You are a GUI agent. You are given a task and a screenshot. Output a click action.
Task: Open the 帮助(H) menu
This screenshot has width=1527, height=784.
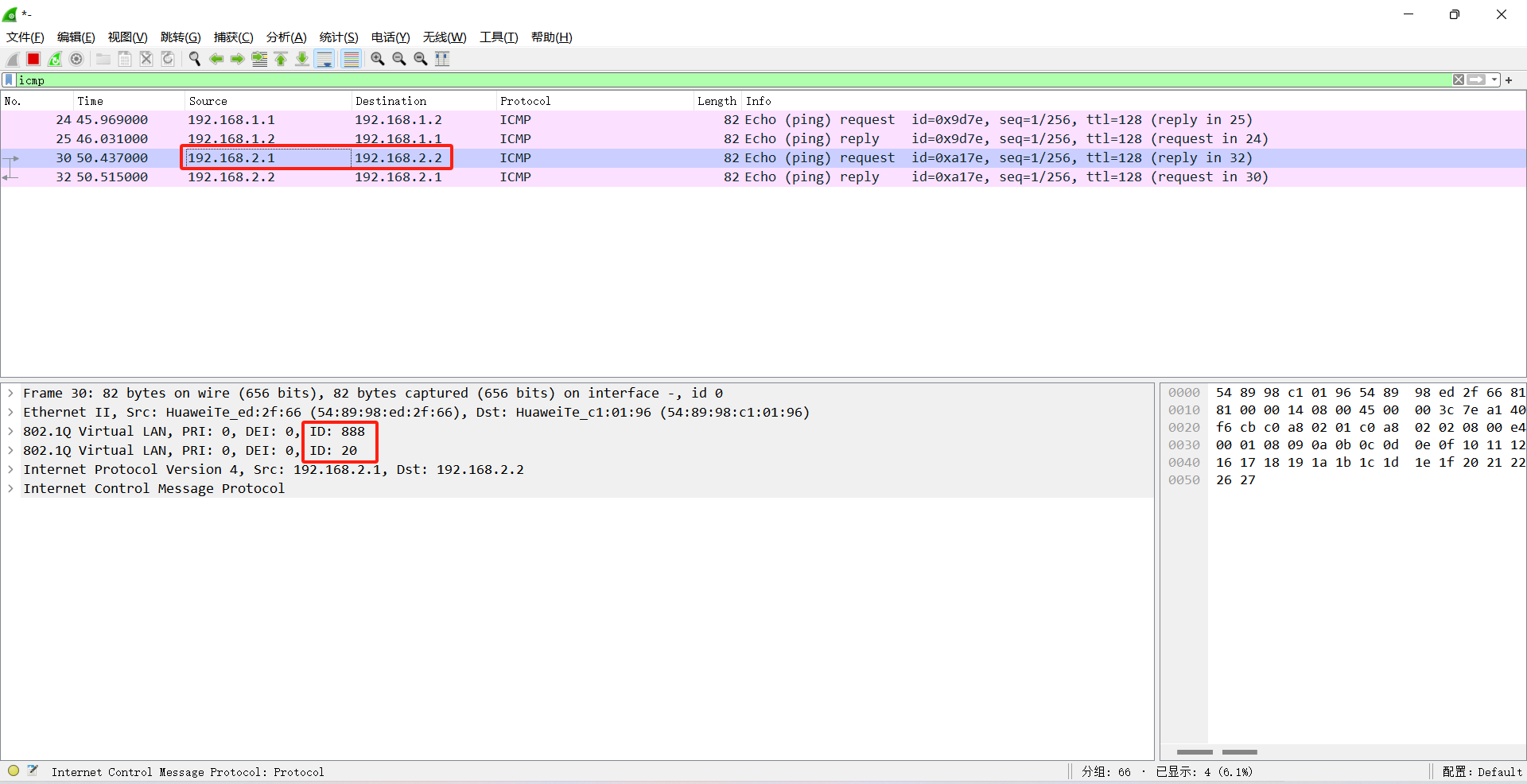click(x=552, y=37)
